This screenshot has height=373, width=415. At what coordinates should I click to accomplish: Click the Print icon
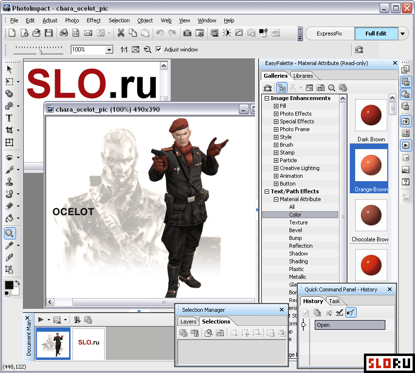coord(64,33)
